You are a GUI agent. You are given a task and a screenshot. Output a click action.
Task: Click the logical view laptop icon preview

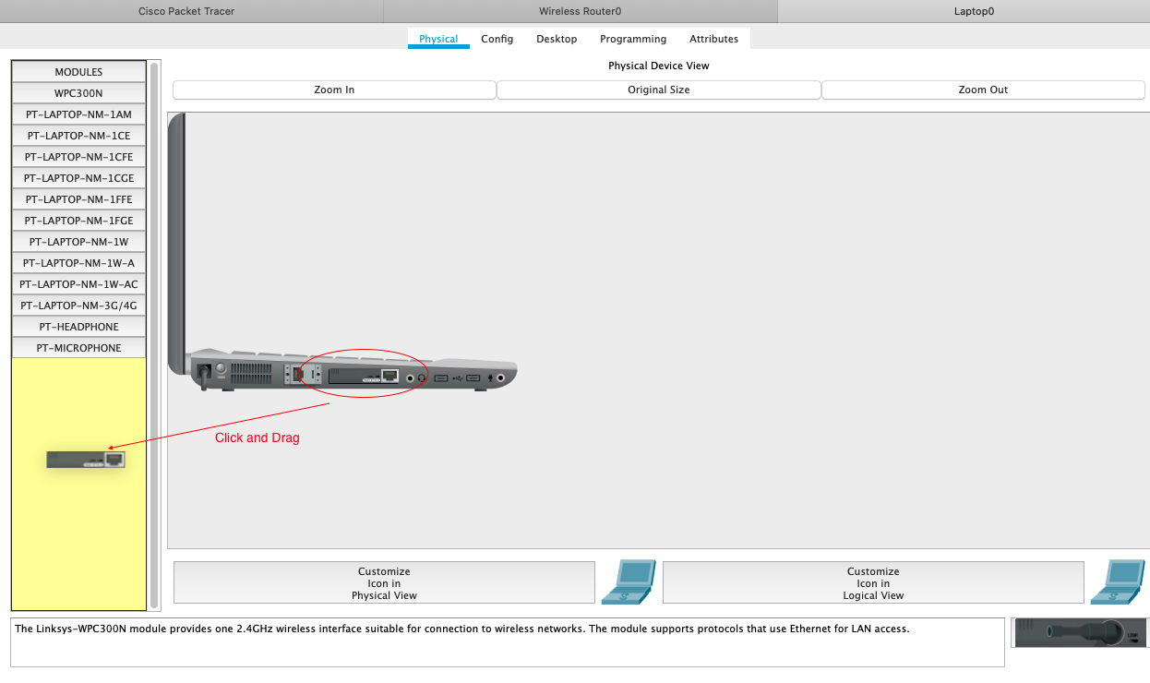click(1118, 581)
